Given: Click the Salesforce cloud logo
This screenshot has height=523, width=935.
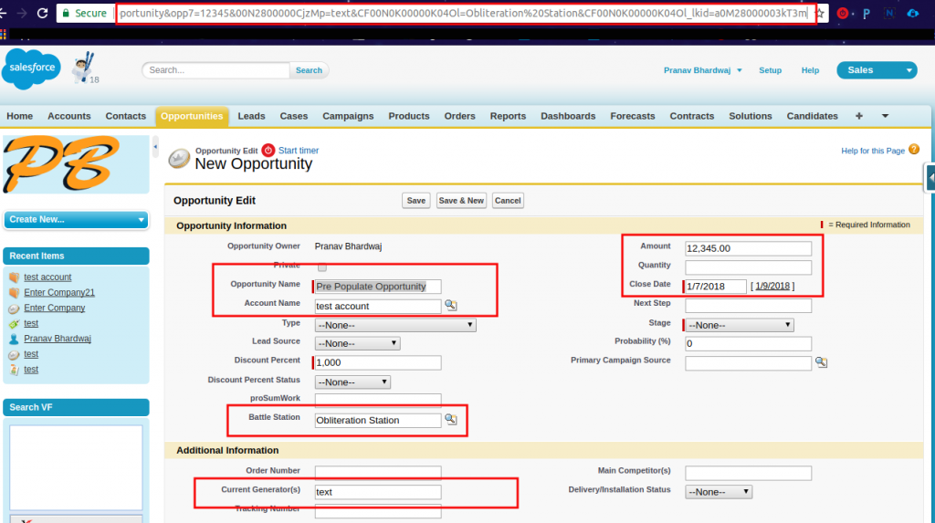Looking at the screenshot, I should pyautogui.click(x=32, y=68).
